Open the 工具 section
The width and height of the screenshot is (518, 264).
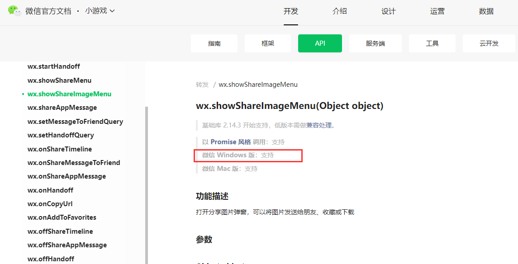point(432,43)
